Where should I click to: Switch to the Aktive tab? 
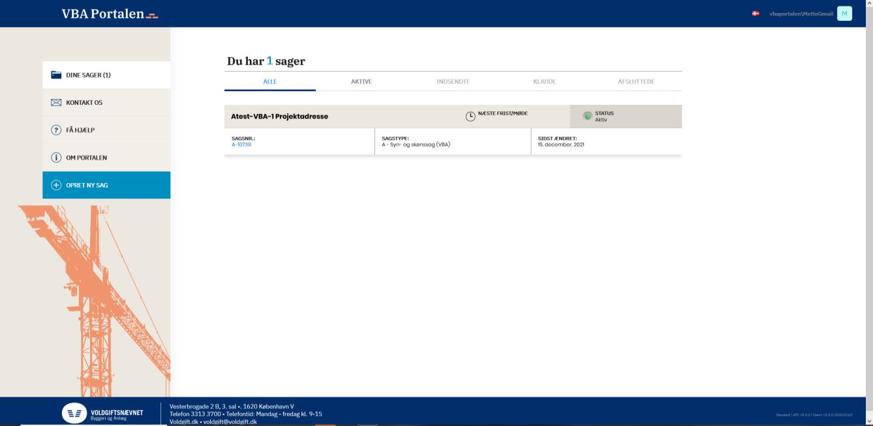pos(361,81)
